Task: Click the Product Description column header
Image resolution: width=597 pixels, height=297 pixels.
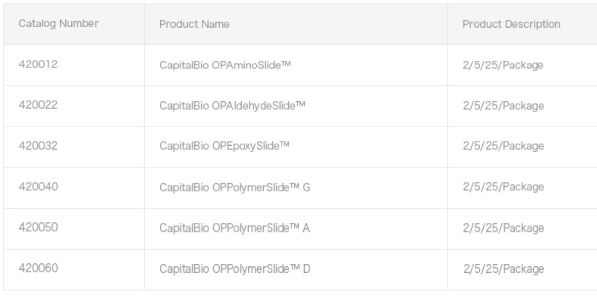Action: pyautogui.click(x=511, y=24)
